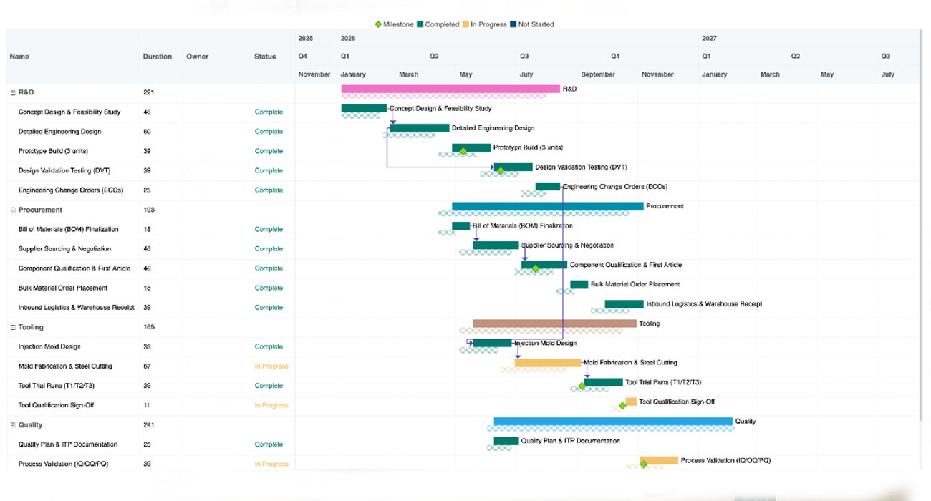The image size is (931, 501).
Task: Select the Bill of Materials Finalization Gantt bar
Action: coord(460,225)
